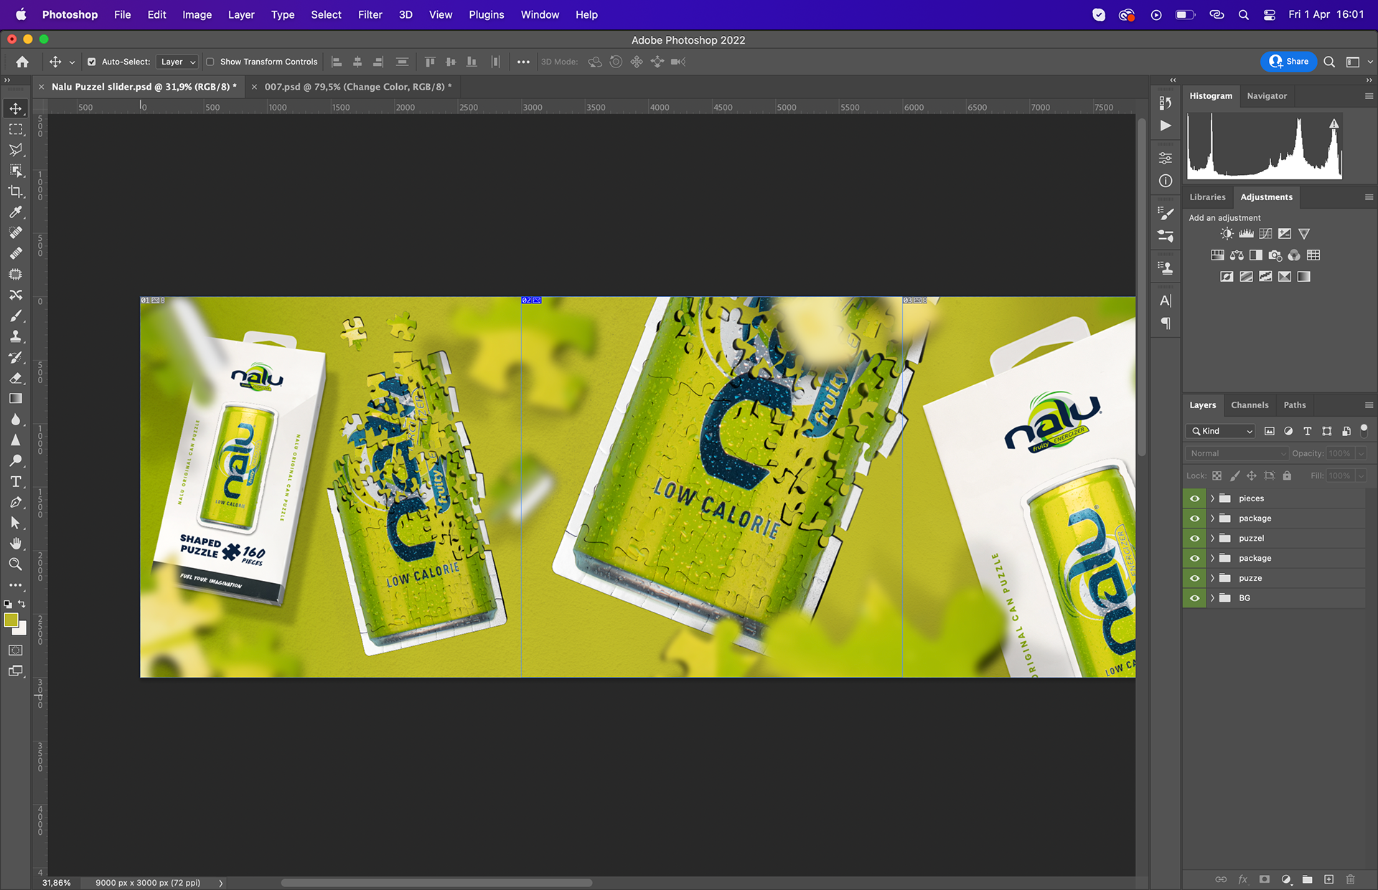
Task: Uncheck the Auto-Select checkbox
Action: tap(92, 62)
